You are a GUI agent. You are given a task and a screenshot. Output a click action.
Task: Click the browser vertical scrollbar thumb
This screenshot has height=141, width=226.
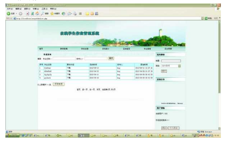point(219,57)
